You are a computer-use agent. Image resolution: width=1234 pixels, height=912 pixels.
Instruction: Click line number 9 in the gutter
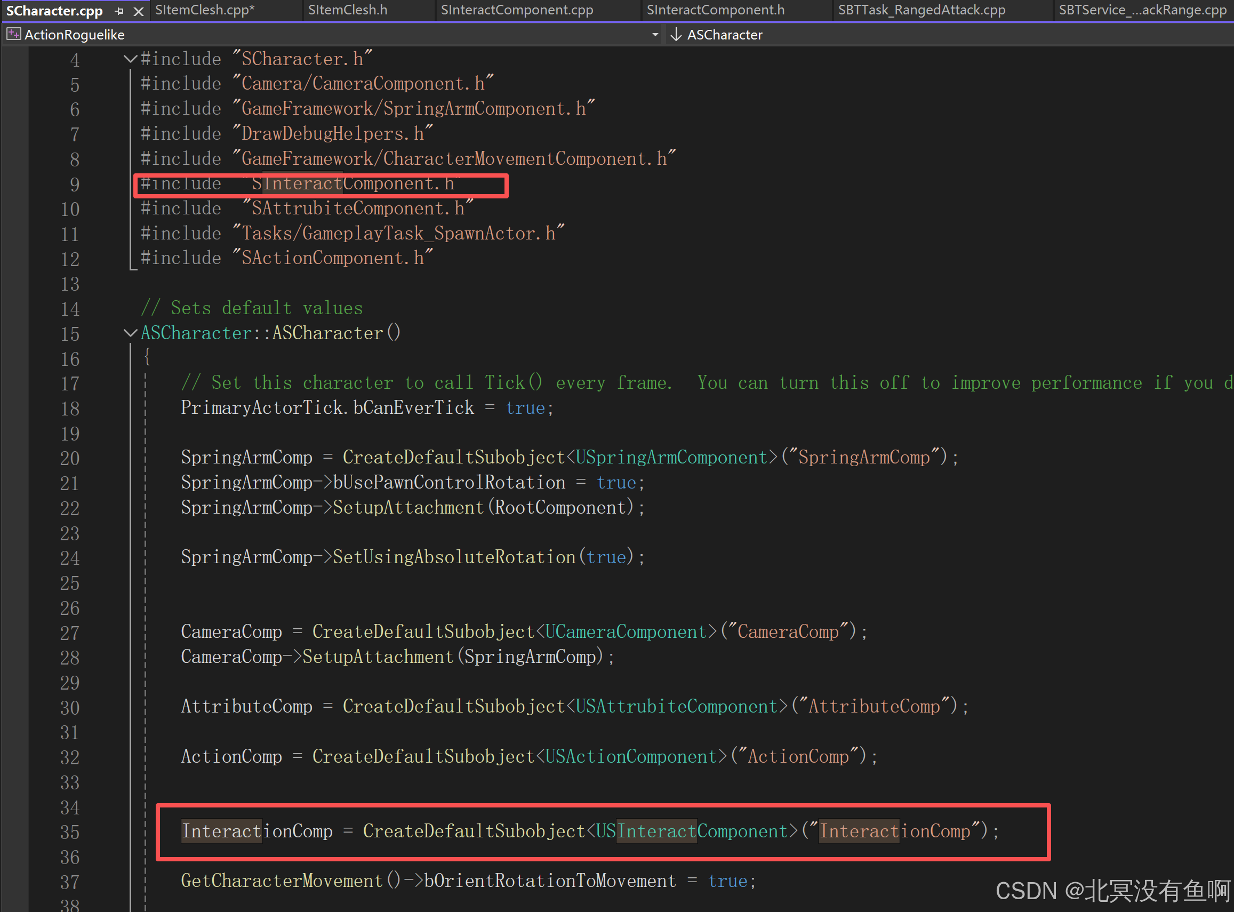coord(75,185)
